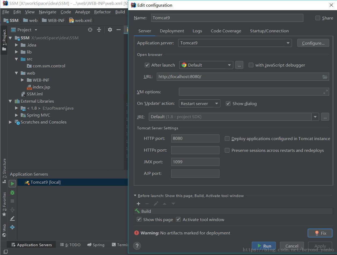The height and width of the screenshot is (255, 337).
Task: Uncheck Show this page
Action: [139, 219]
